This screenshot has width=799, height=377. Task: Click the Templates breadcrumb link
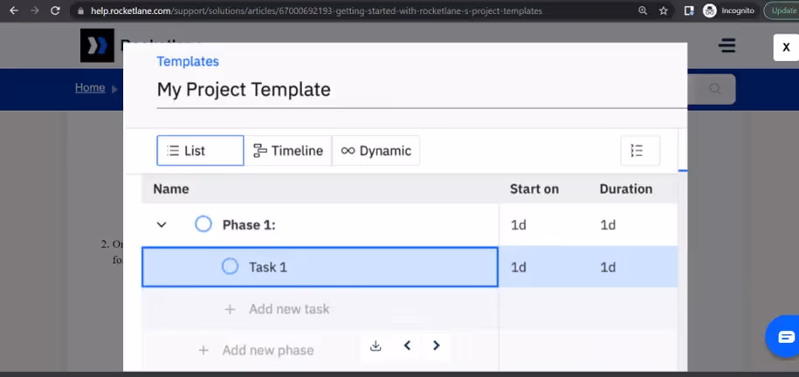coord(188,62)
